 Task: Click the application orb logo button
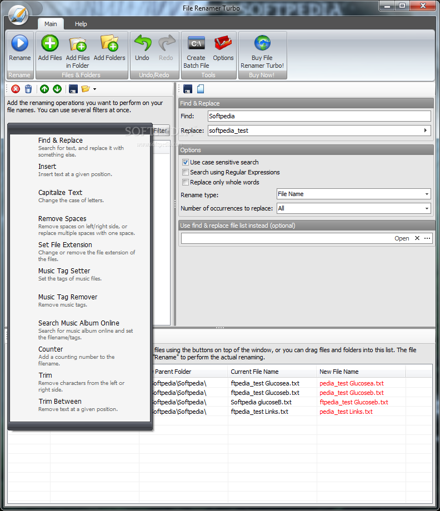(18, 15)
